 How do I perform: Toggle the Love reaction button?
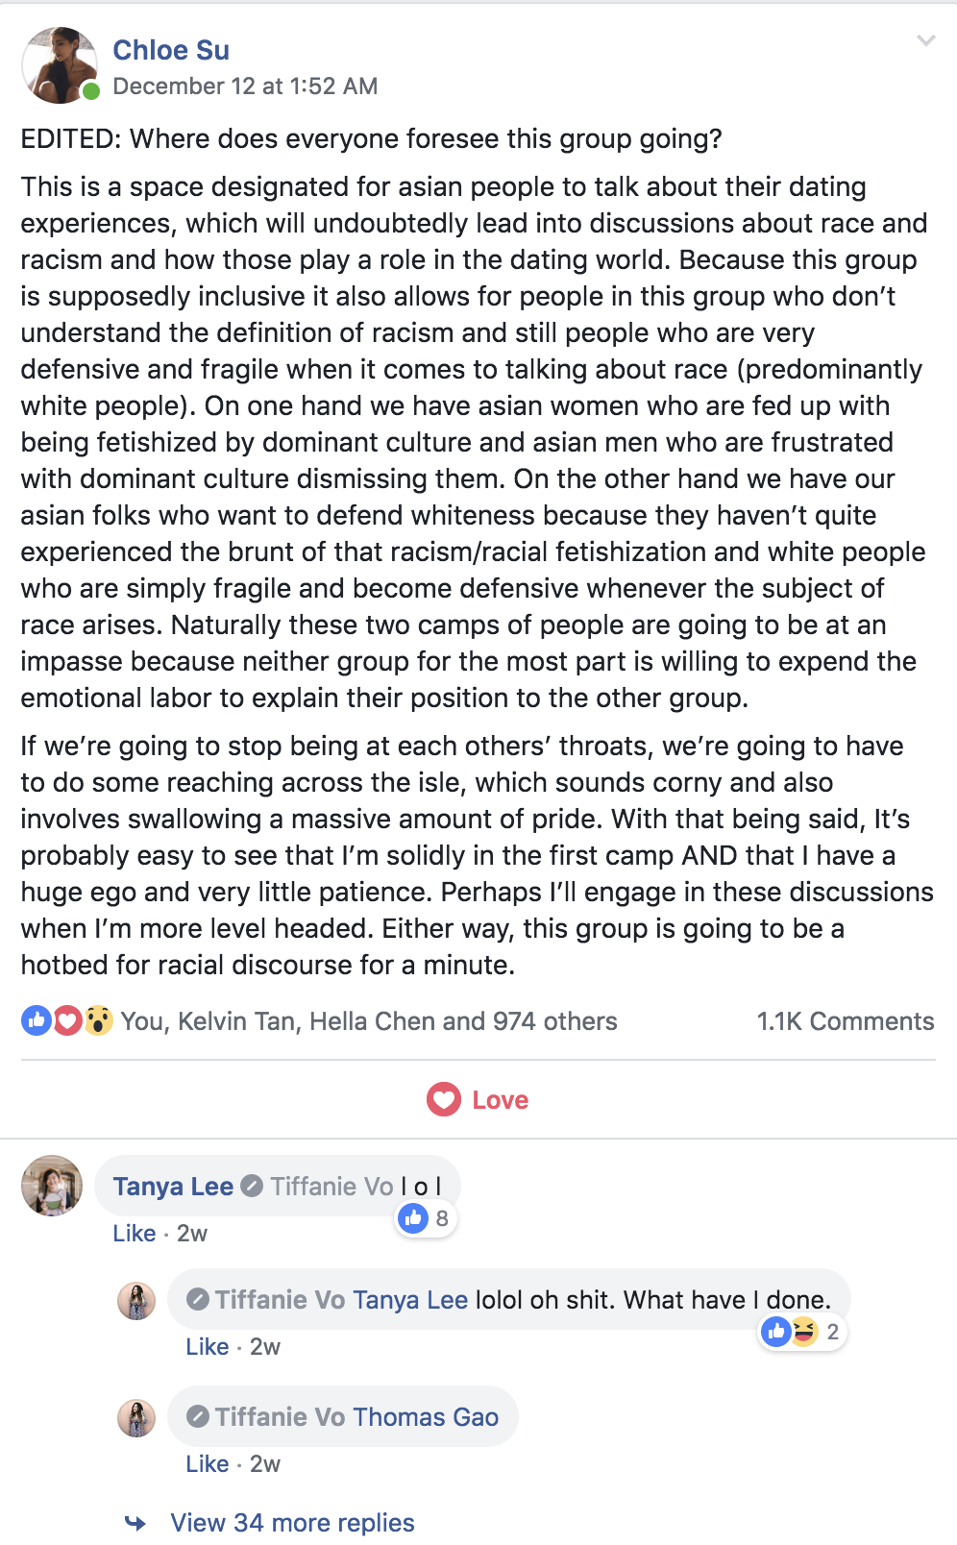(x=478, y=1099)
